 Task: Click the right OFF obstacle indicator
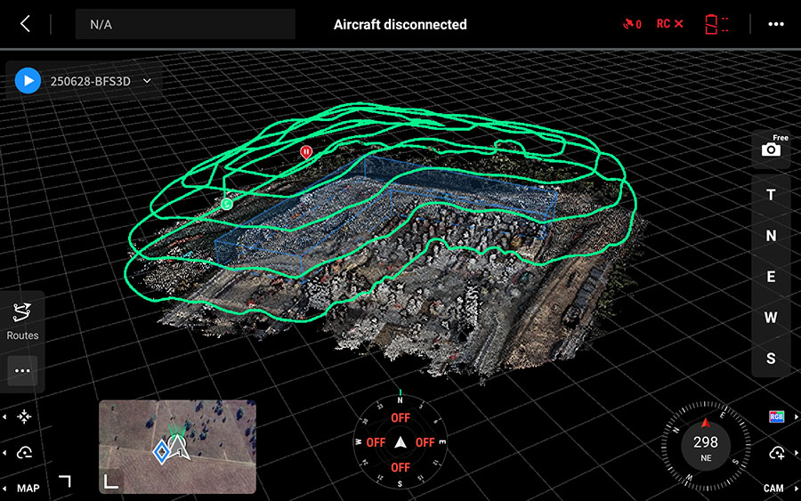[x=425, y=442]
